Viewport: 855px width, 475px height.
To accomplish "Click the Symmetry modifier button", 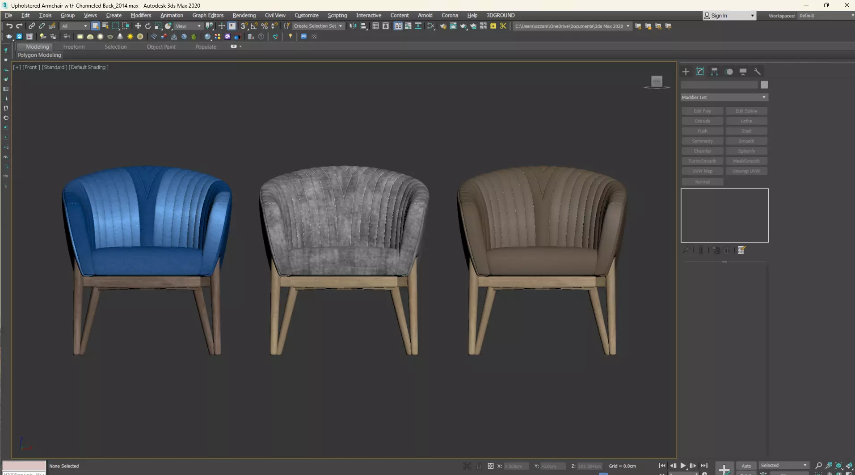I will 702,141.
